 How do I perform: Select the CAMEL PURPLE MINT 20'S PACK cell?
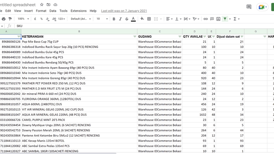click(x=79, y=120)
